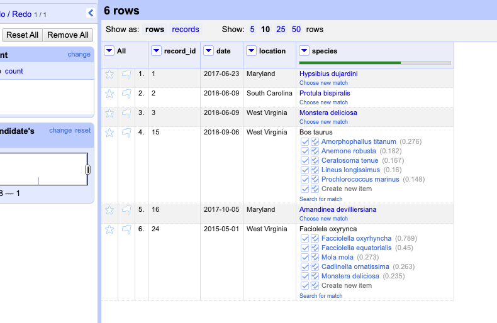Show 50 rows per page
The height and width of the screenshot is (323, 497).
pyautogui.click(x=296, y=30)
